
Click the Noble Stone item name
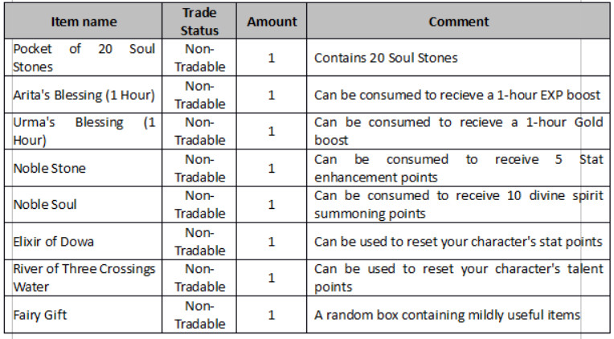pyautogui.click(x=50, y=168)
